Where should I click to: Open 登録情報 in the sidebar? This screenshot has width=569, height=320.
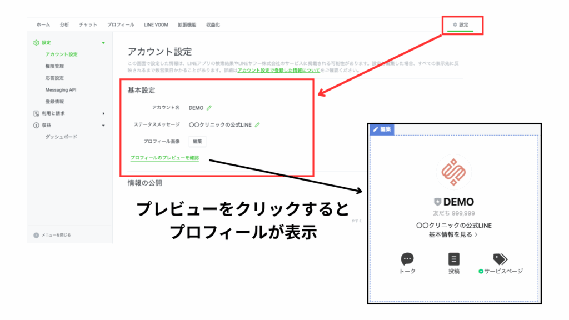[x=54, y=102]
